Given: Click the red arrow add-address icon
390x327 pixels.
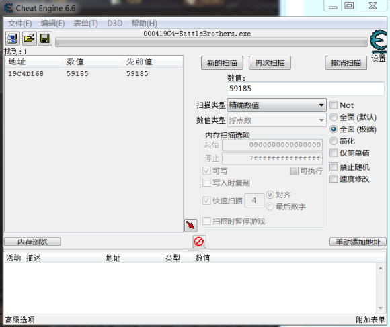Looking at the screenshot, I should click(x=191, y=226).
